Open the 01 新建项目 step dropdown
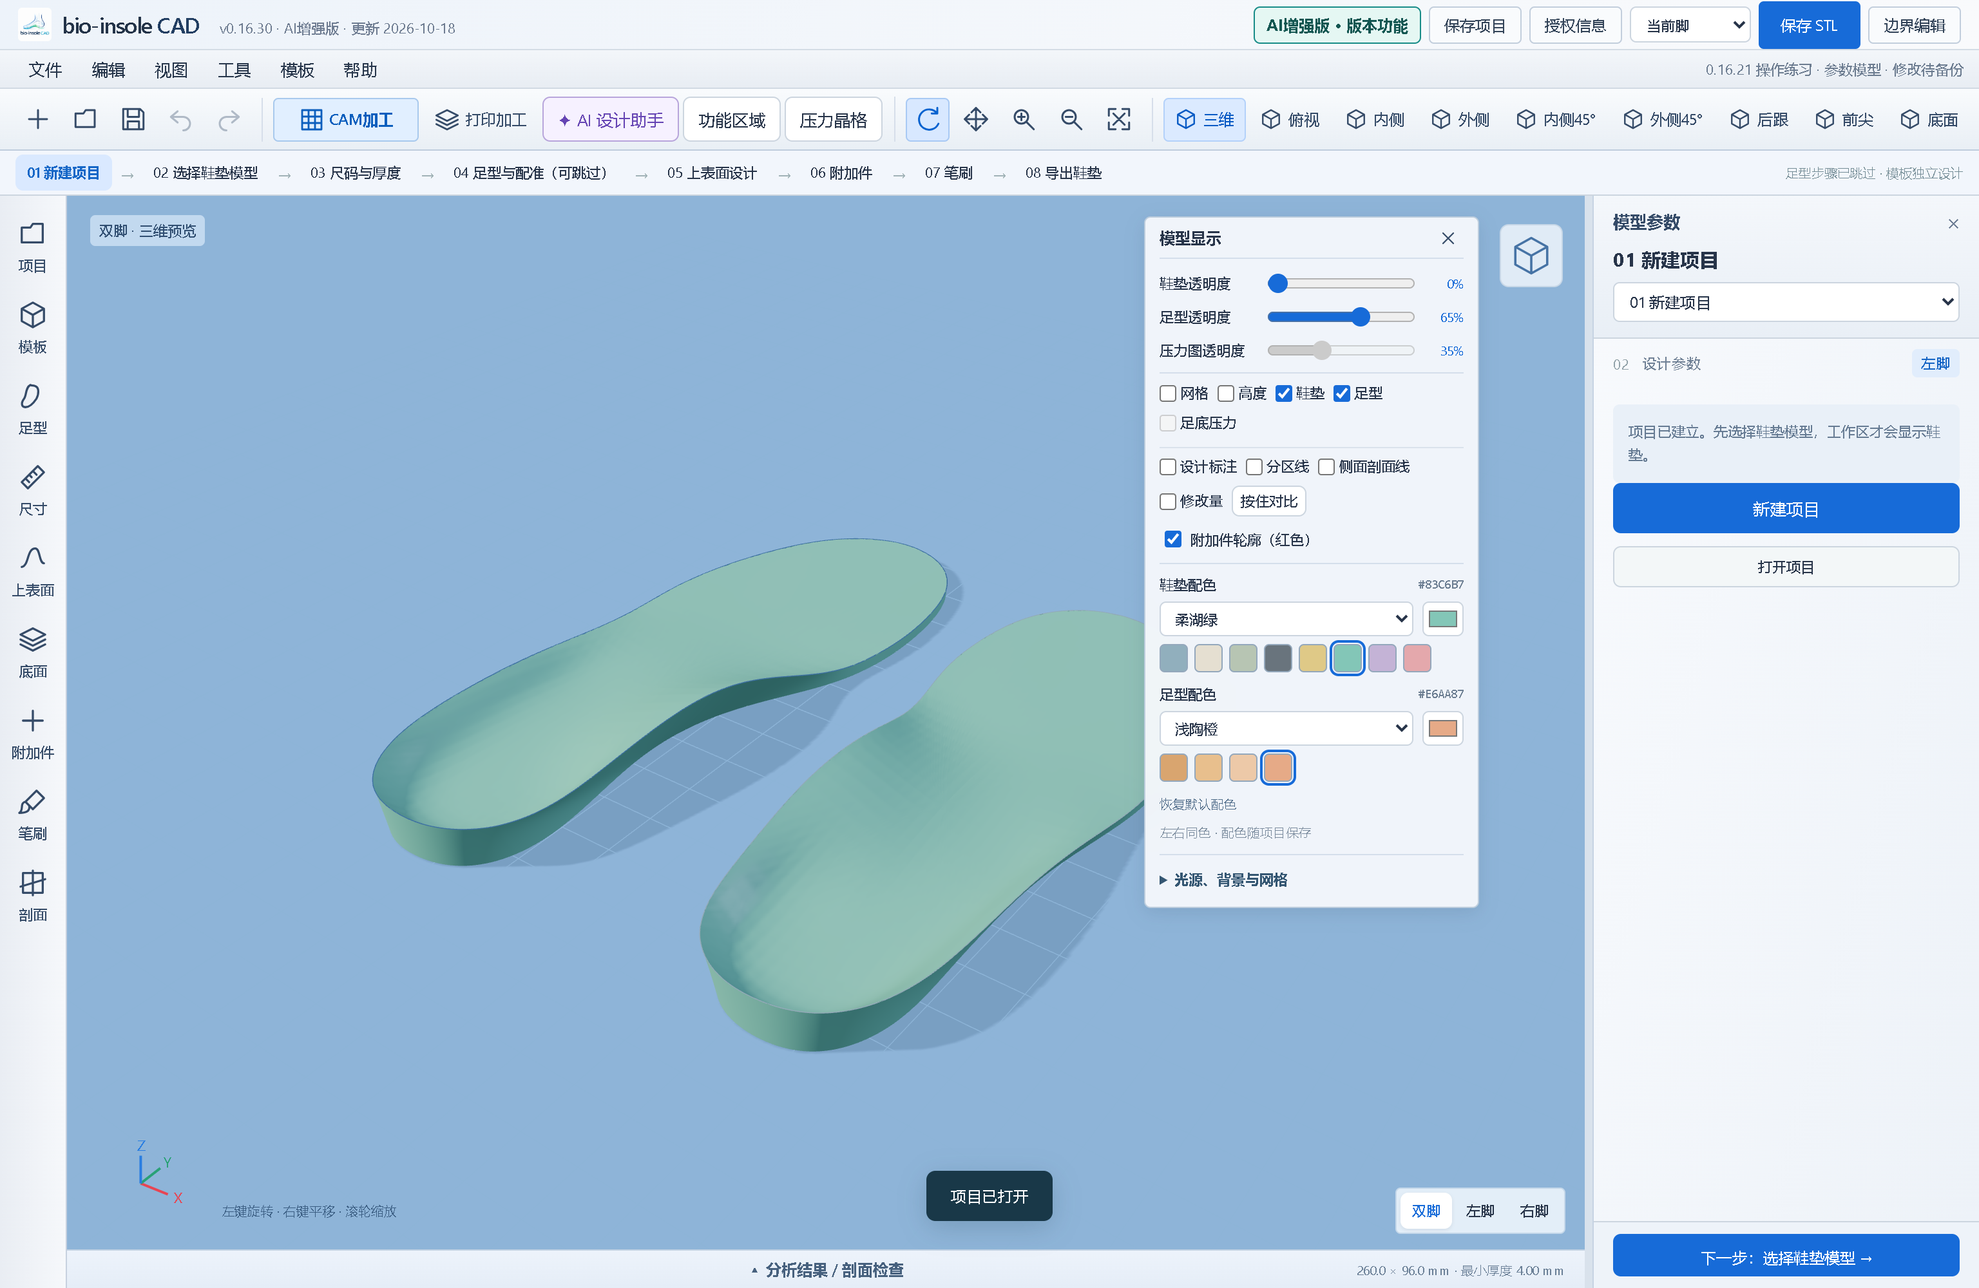Viewport: 1979px width, 1288px height. pos(1785,302)
